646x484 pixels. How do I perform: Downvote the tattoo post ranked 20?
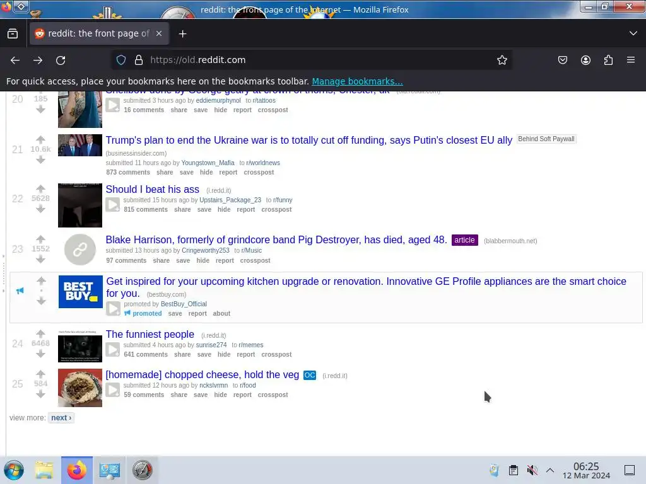click(40, 109)
